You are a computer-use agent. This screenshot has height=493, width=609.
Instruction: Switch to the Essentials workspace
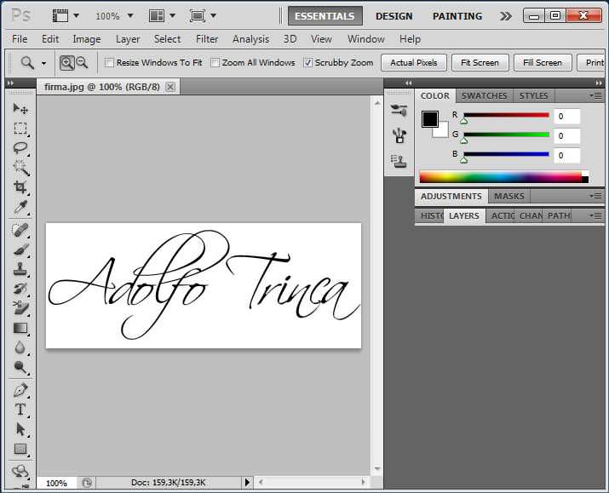(x=325, y=16)
